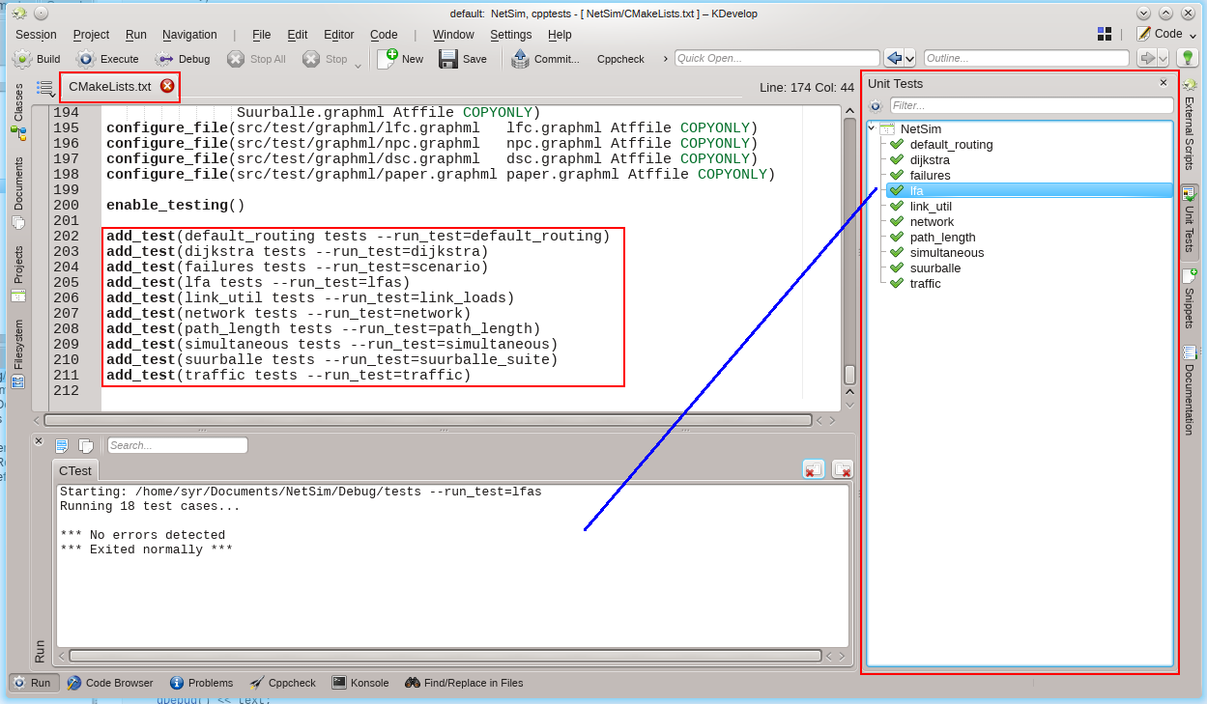Viewport: 1207px width, 704px height.
Task: Click the Cppcheck toolbar button
Action: coord(620,59)
